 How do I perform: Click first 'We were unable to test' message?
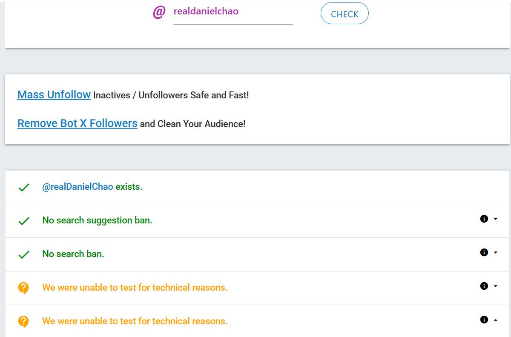pyautogui.click(x=135, y=288)
